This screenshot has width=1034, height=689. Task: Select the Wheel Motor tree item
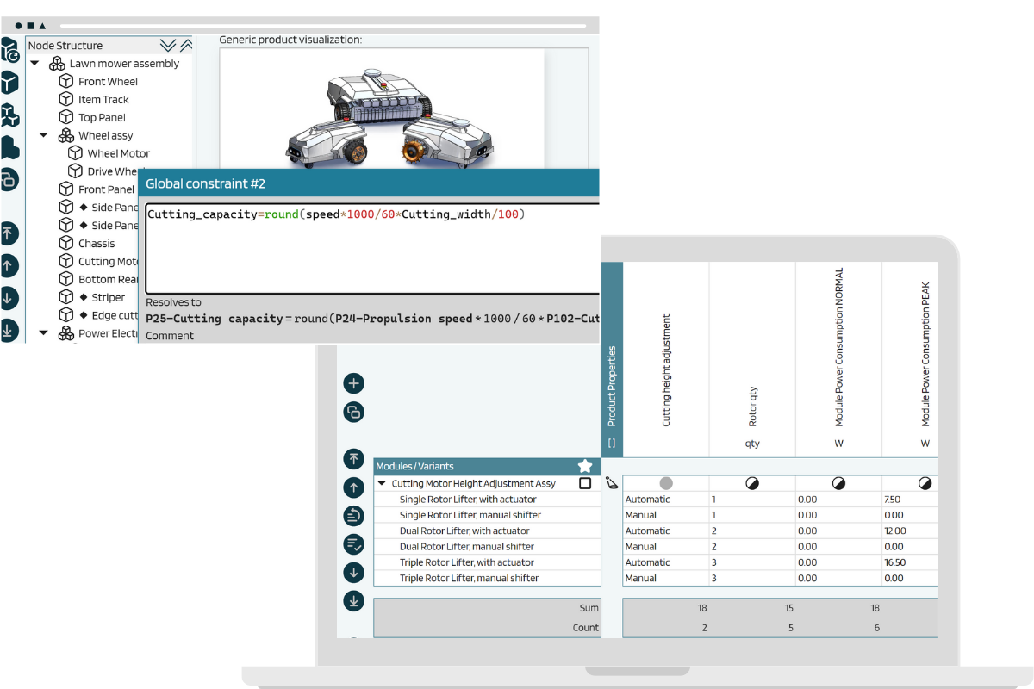[x=118, y=154]
